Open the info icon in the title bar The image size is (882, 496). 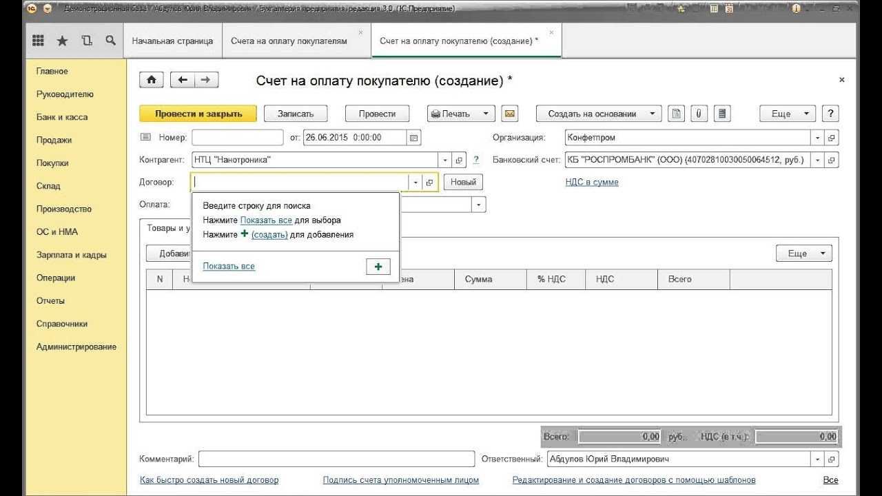point(797,9)
